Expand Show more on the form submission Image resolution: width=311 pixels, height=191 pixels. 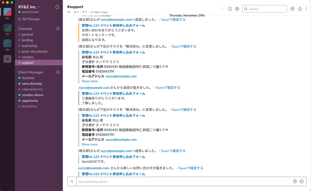point(90,81)
